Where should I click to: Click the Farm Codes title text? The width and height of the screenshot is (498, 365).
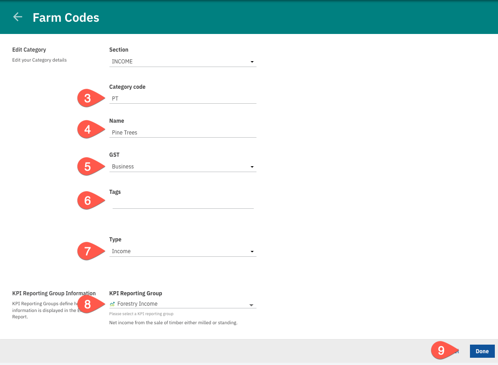coord(66,17)
